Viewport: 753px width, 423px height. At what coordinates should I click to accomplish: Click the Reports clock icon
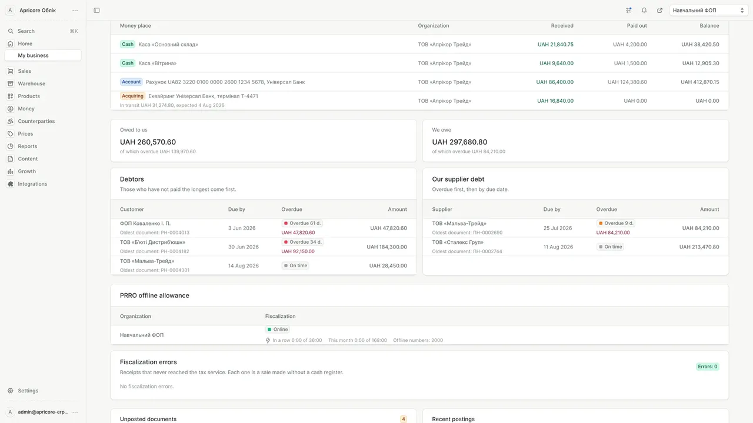(11, 146)
